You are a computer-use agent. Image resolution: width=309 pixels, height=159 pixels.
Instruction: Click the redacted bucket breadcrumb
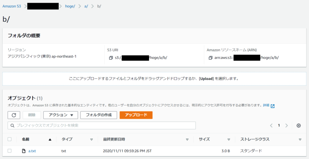tap(43, 6)
